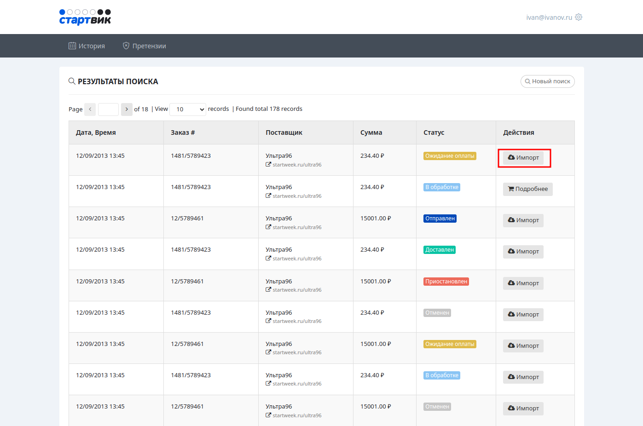Viewport: 643px width, 426px height.
Task: Go to the next results page
Action: tap(127, 109)
